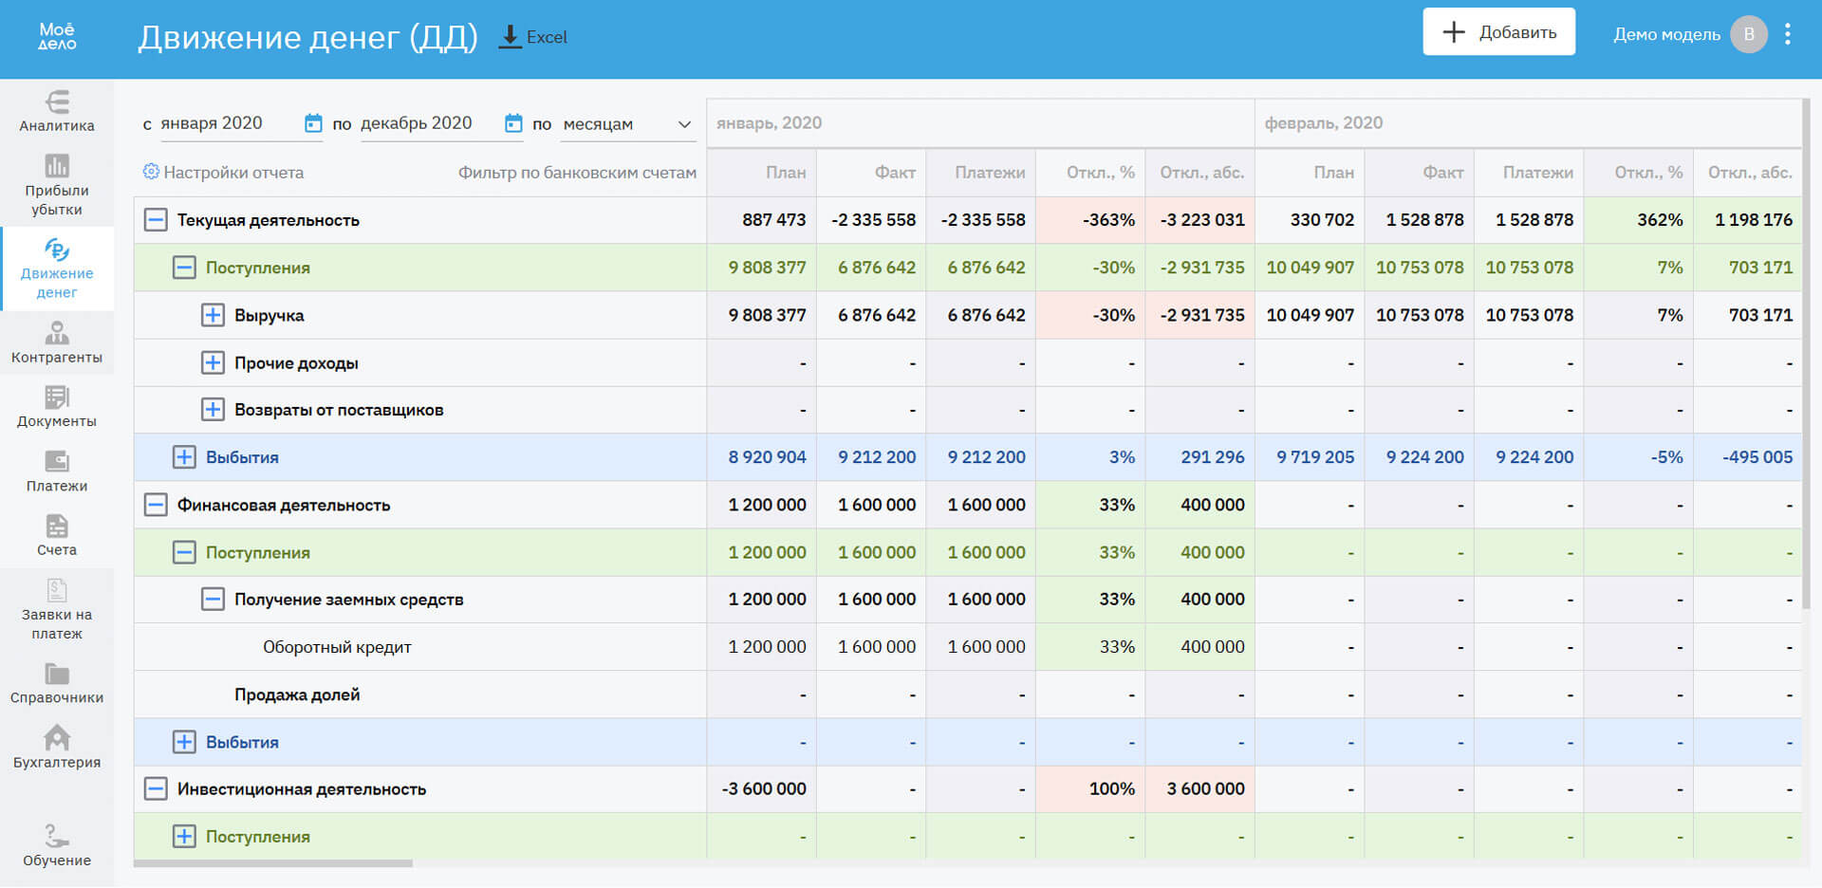Click the horizontal scrollbar under table
The width and height of the screenshot is (1822, 888).
[x=273, y=863]
